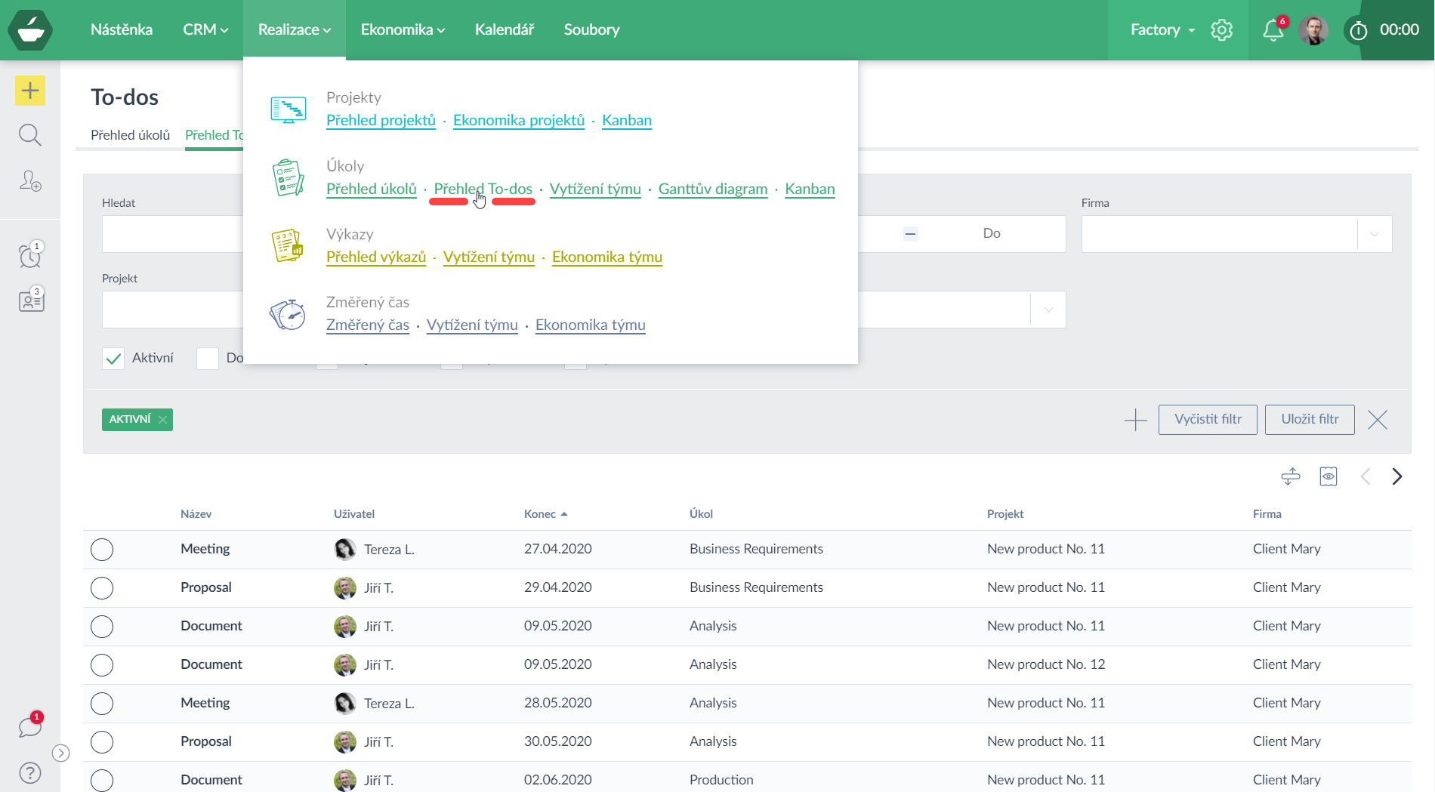Open the Ganttův diagram link

click(712, 189)
